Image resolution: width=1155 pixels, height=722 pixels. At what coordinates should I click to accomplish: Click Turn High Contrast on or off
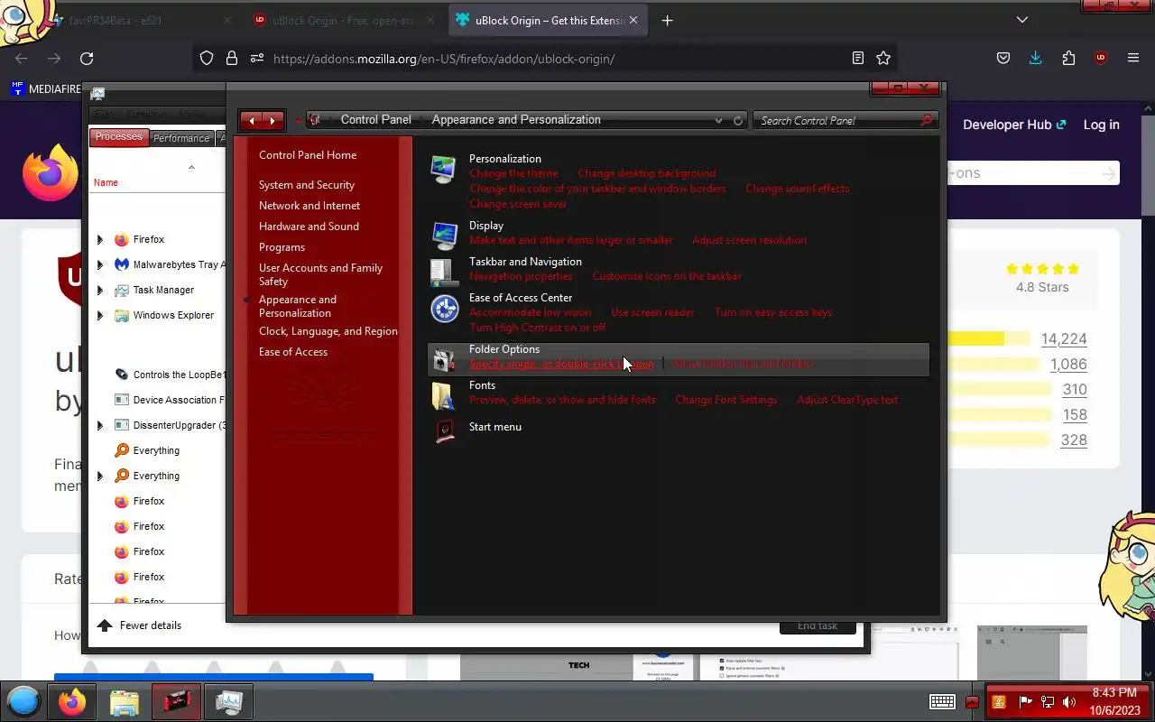[538, 328]
